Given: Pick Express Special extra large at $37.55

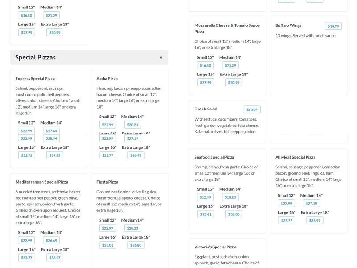Looking at the screenshot, I should click(54, 155).
